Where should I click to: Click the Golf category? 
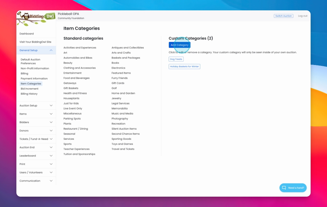click(x=114, y=88)
